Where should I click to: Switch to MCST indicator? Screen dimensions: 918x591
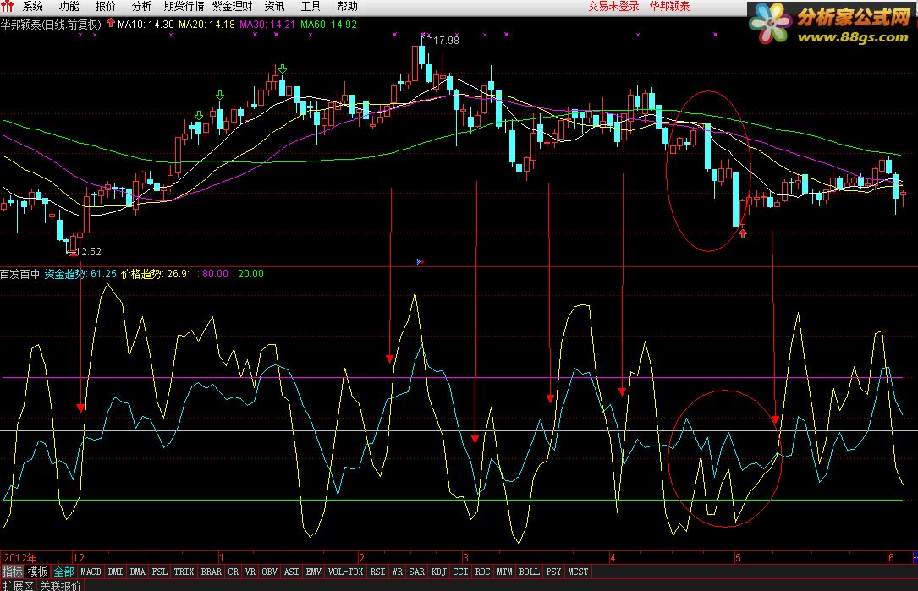coord(579,572)
